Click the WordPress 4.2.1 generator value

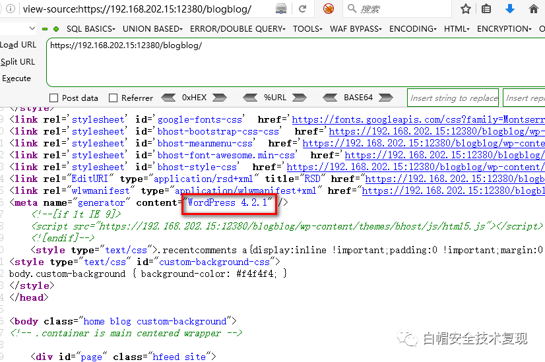[228, 202]
